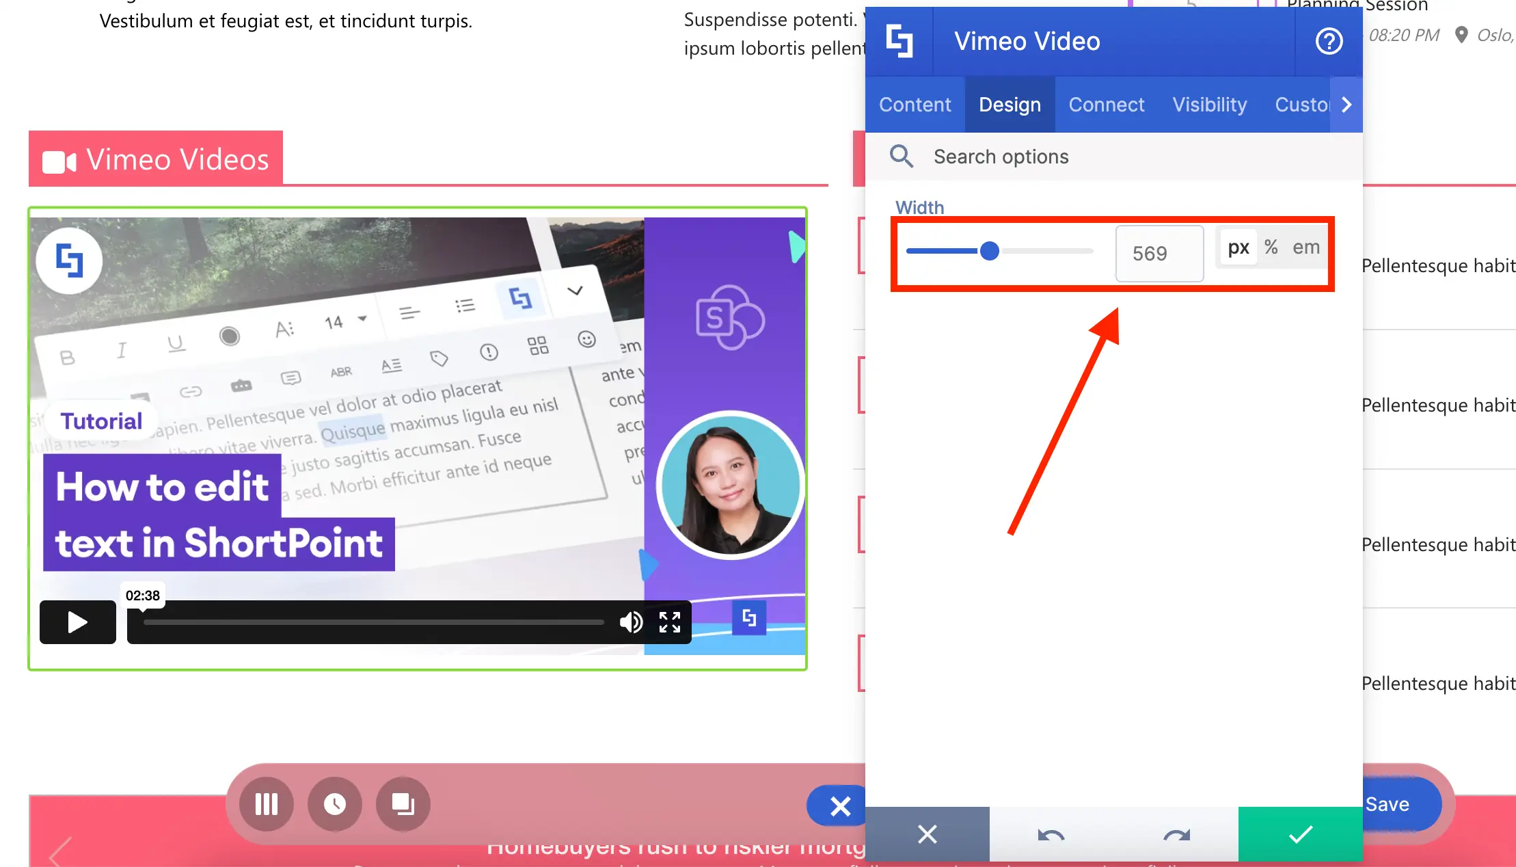Viewport: 1516px width, 867px height.
Task: Open the clock history icon in toolbar
Action: click(x=335, y=804)
